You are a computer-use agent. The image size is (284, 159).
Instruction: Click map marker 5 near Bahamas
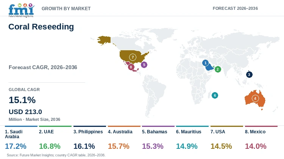[x=144, y=65]
